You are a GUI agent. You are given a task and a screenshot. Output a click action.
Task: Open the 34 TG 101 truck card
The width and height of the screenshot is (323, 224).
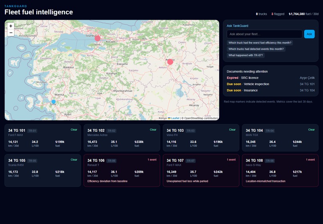(42, 138)
